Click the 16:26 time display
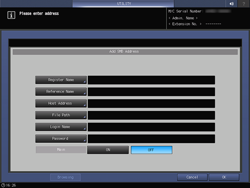250x188 pixels. click(11, 185)
